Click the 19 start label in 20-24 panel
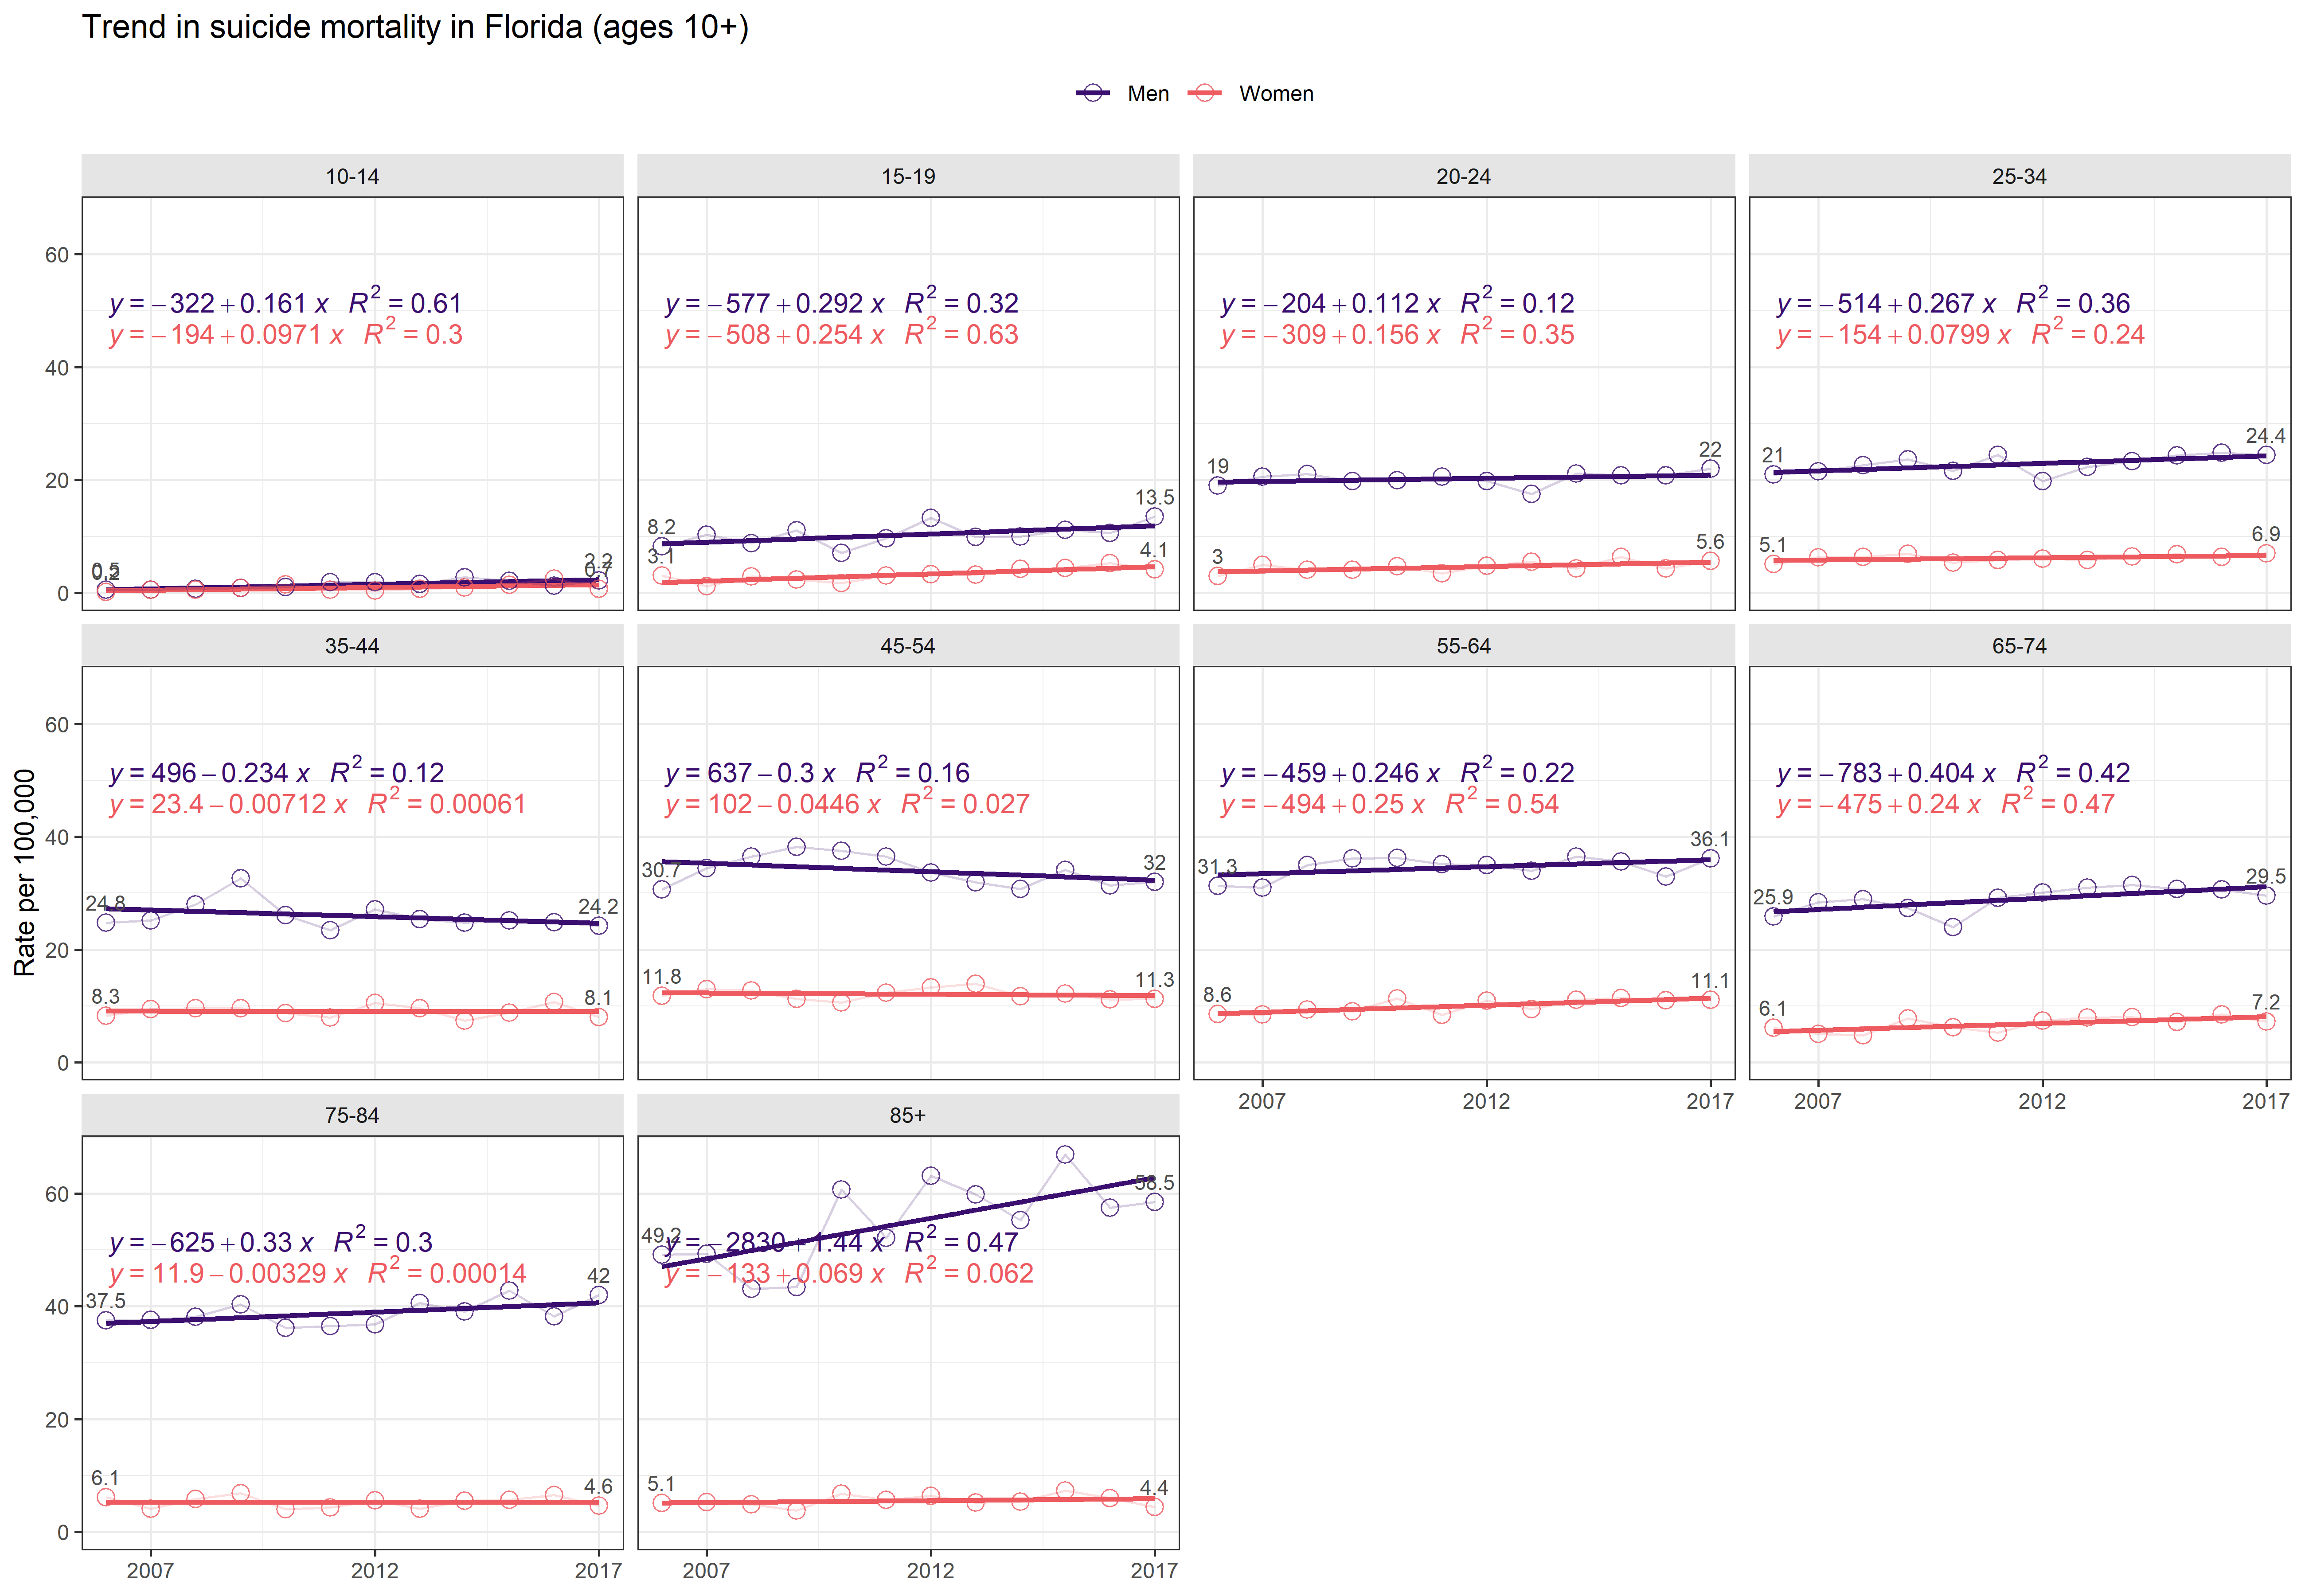 point(1218,466)
